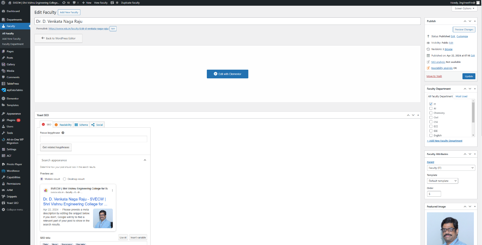
Task: Click Move to Trash link
Action: tap(434, 76)
